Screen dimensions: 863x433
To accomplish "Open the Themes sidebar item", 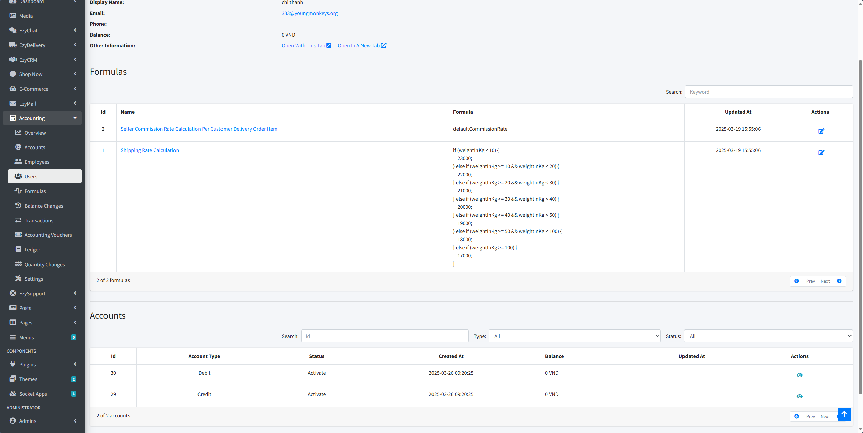I will 42,379.
